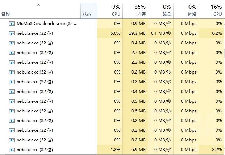This screenshot has height=155, width=225.
Task: Click icon of nebula.exe using 29.3 MB
Action: pos(12,33)
